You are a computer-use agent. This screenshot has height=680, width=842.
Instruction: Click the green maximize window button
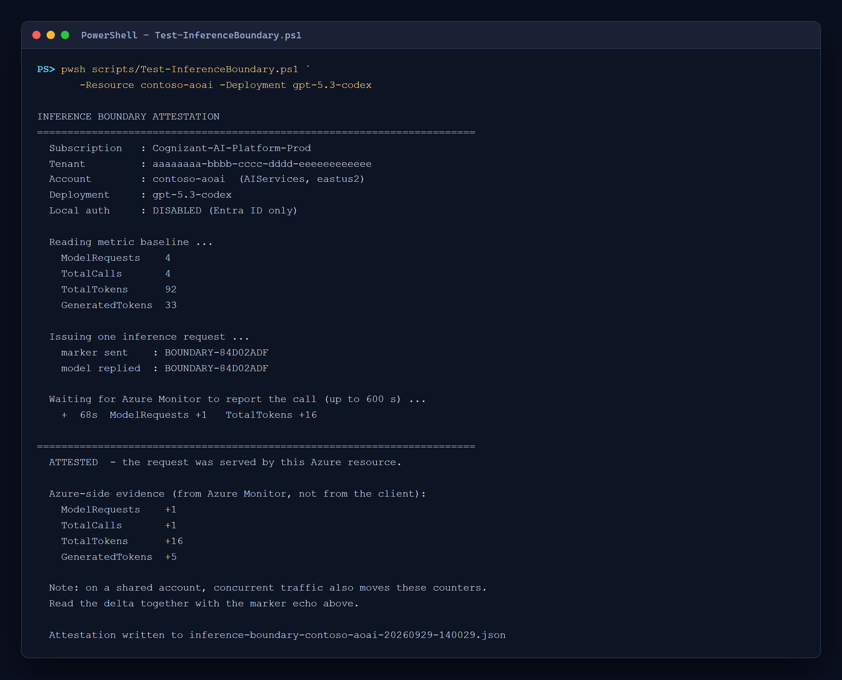[x=65, y=35]
